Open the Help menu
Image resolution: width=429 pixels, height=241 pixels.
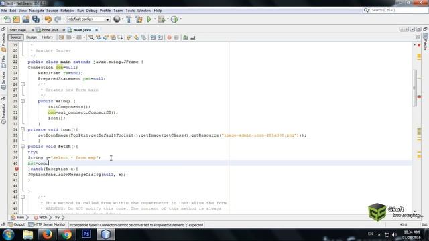pos(158,11)
